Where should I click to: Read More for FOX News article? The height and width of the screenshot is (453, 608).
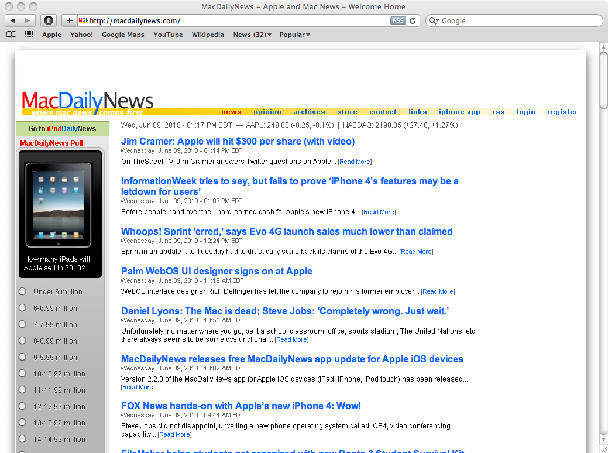click(174, 434)
